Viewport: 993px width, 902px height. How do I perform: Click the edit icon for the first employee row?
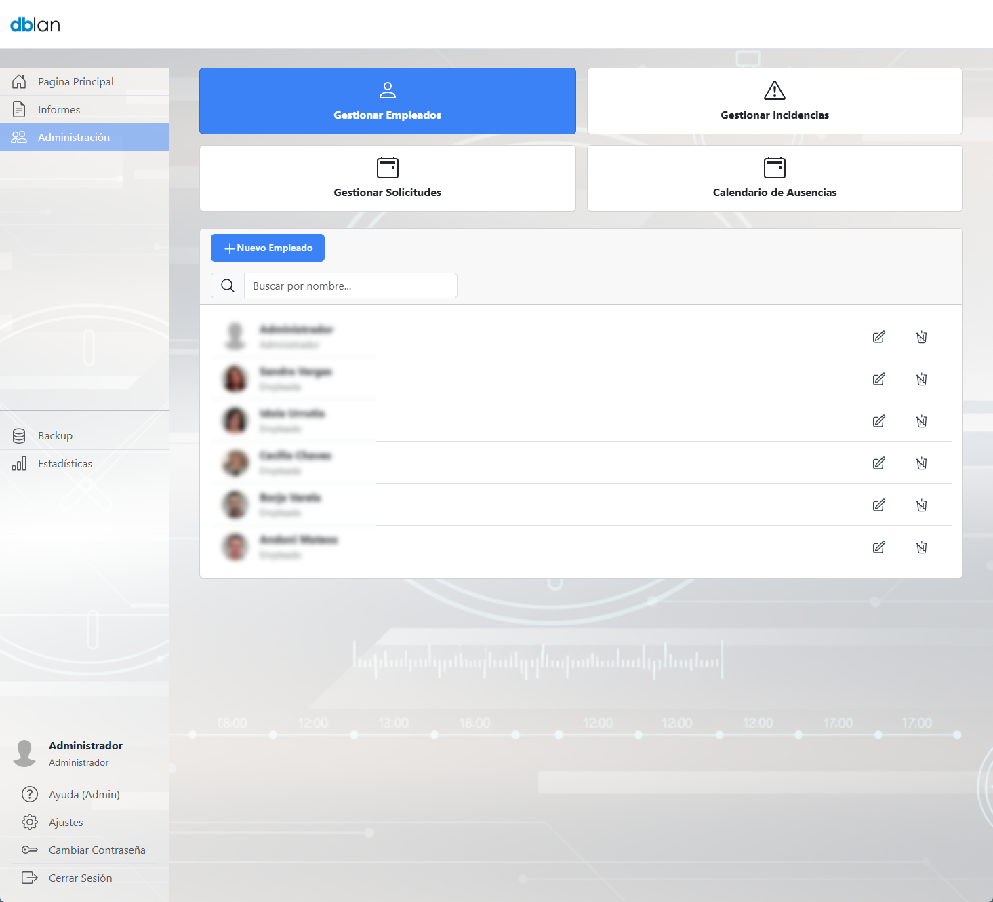coord(878,337)
